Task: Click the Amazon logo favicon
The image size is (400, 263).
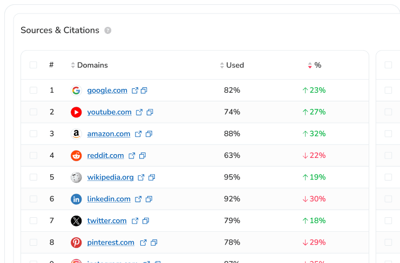Action: tap(76, 134)
